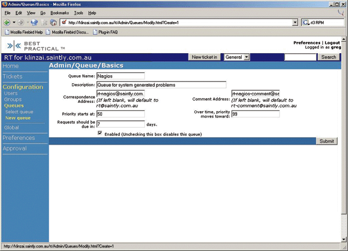Focus the Priority starts at field
This screenshot has width=348, height=251.
coord(120,114)
